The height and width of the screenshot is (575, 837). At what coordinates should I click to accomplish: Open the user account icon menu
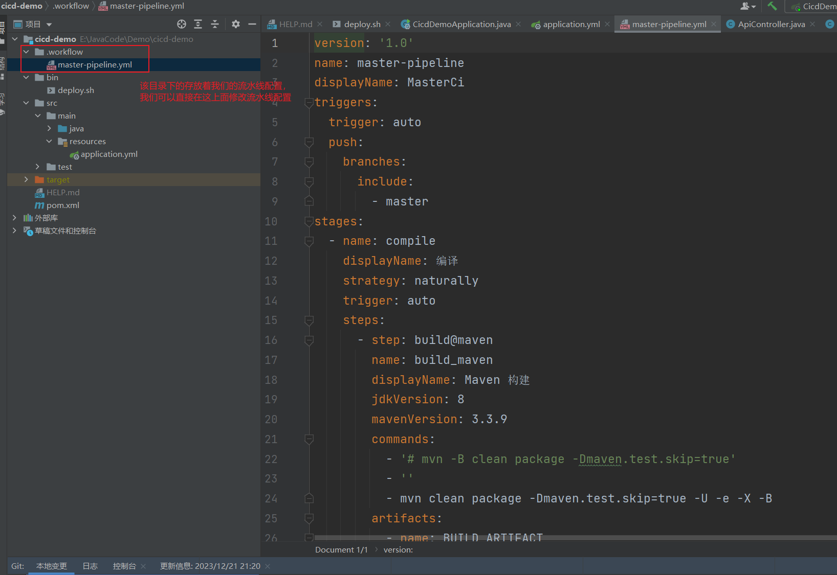(748, 6)
